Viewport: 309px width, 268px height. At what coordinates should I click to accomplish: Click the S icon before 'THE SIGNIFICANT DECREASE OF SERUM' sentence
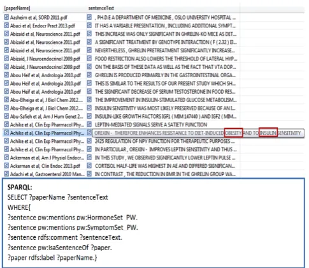click(x=89, y=92)
